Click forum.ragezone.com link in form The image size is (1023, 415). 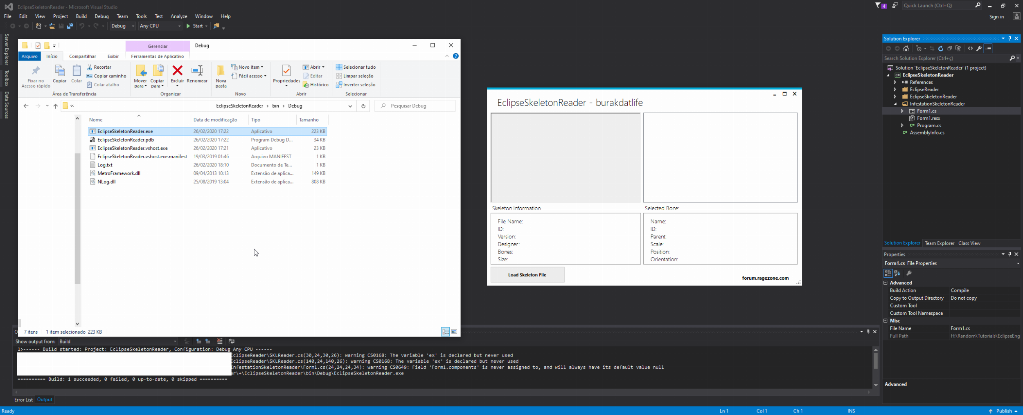point(765,278)
